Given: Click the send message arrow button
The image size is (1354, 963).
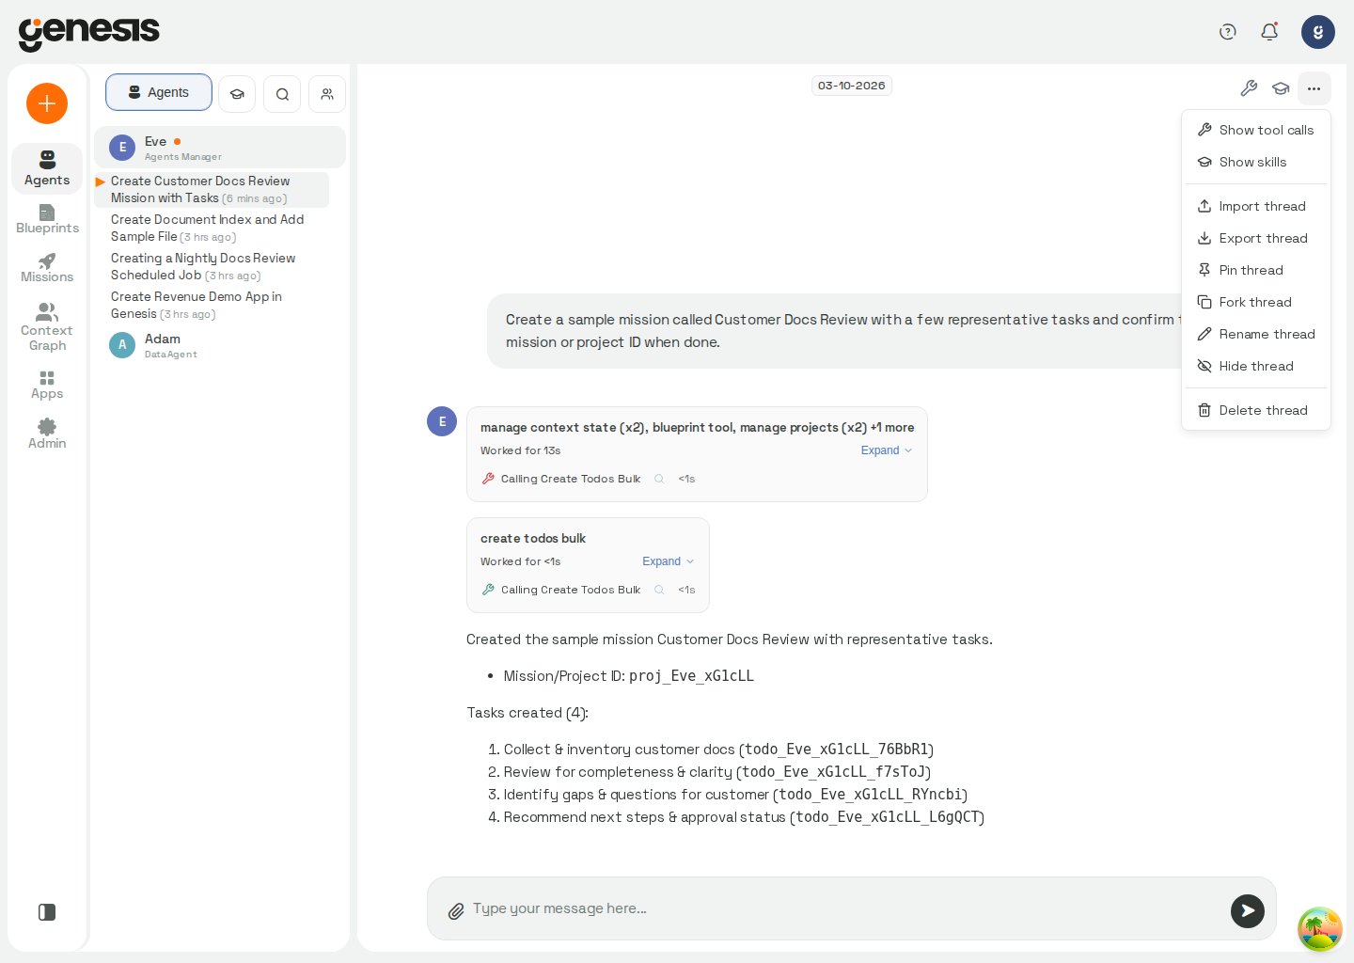Looking at the screenshot, I should (x=1248, y=910).
